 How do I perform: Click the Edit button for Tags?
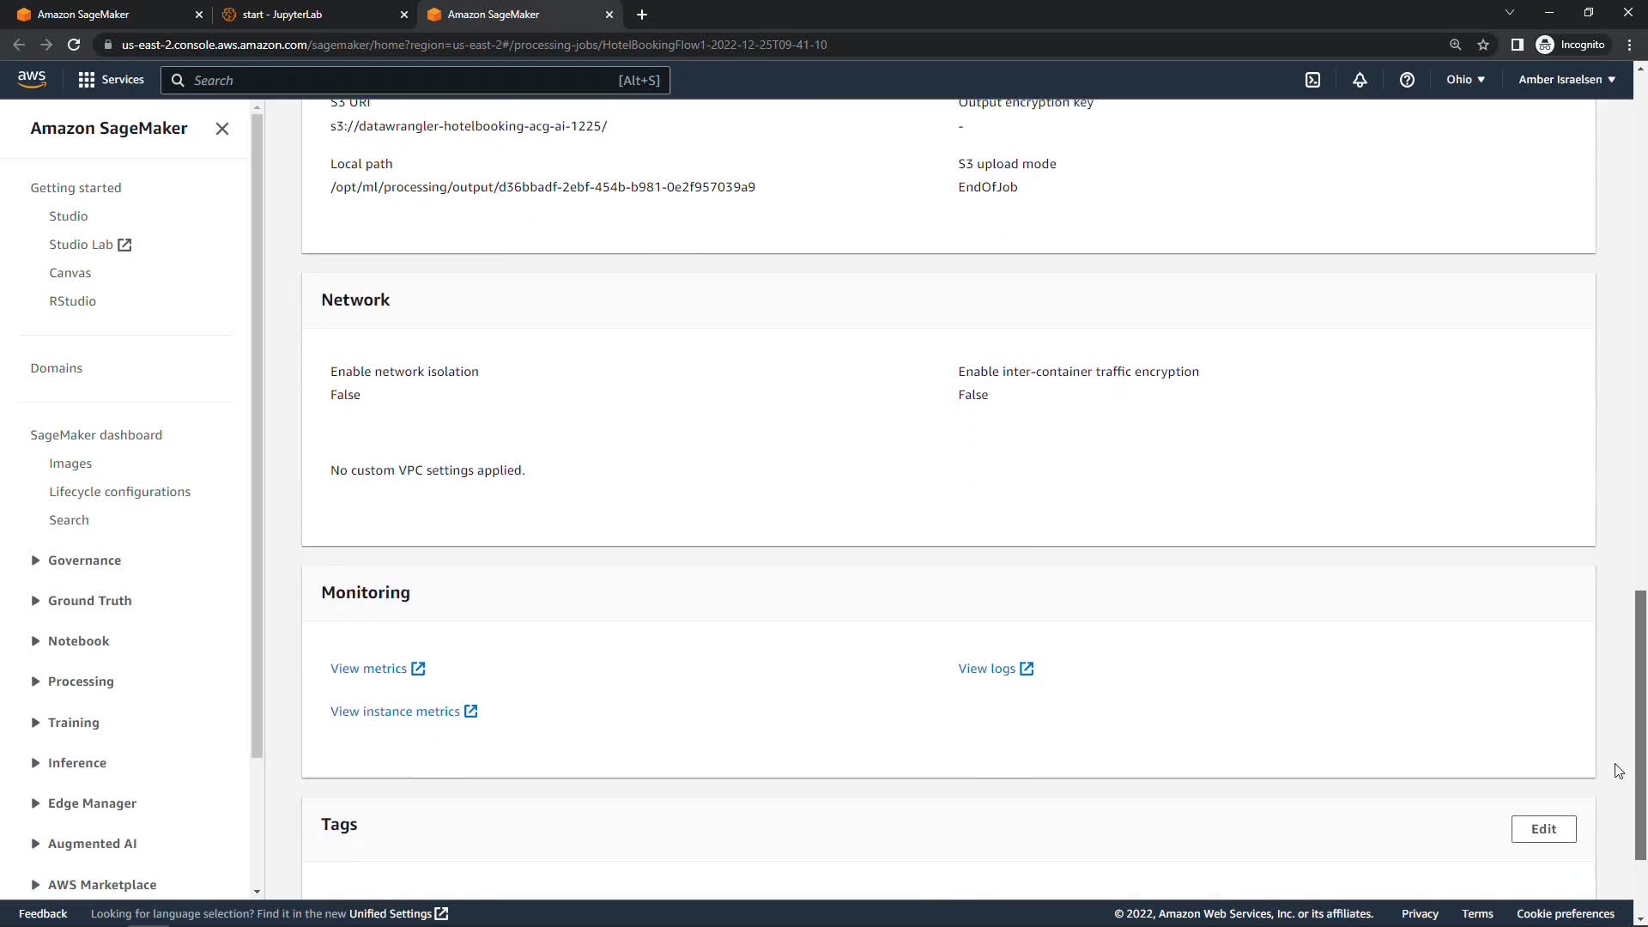tap(1543, 829)
